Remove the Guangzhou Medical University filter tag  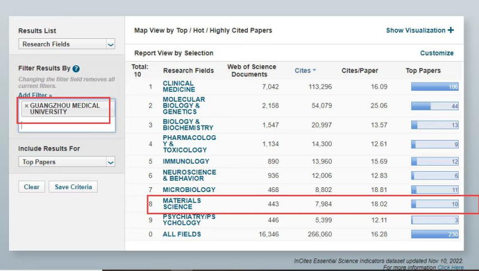pos(26,106)
